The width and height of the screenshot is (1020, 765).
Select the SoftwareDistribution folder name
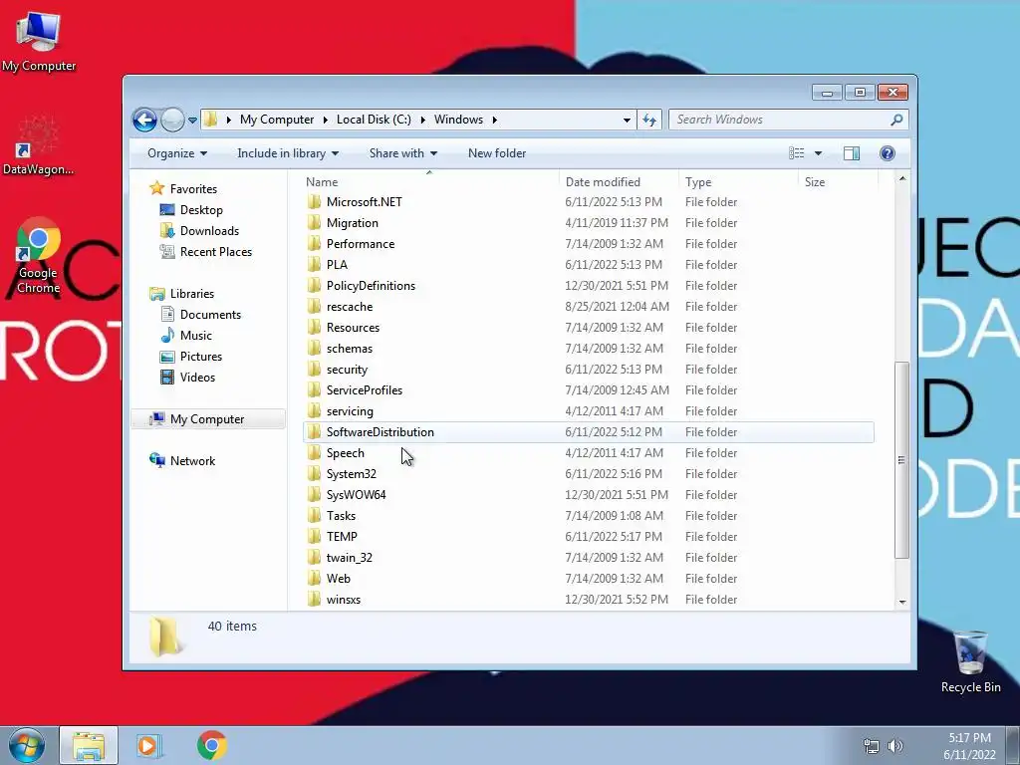(380, 432)
